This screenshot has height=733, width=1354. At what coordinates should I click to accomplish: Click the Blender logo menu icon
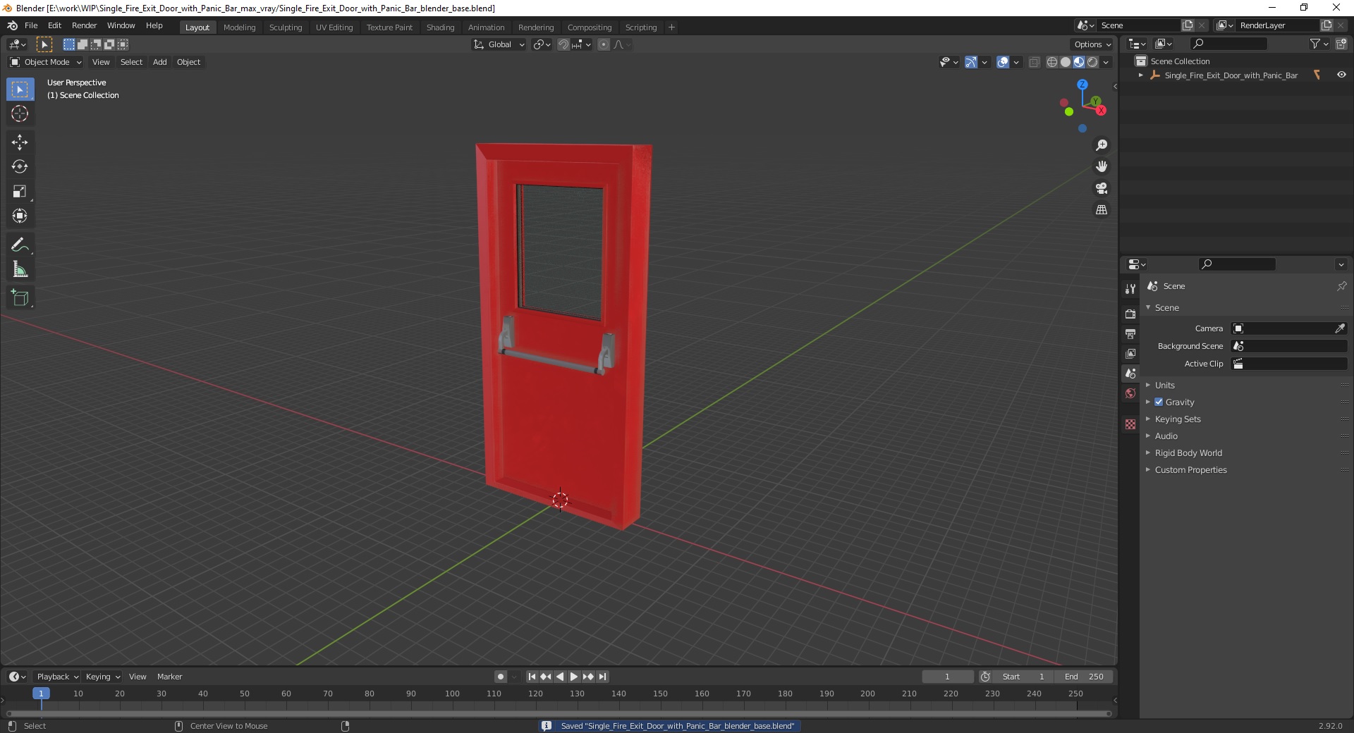tap(12, 25)
